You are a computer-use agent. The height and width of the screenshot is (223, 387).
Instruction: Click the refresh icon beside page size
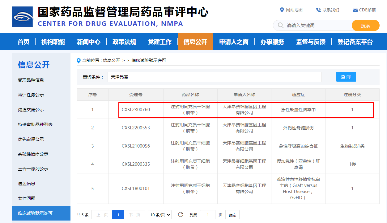181,215
